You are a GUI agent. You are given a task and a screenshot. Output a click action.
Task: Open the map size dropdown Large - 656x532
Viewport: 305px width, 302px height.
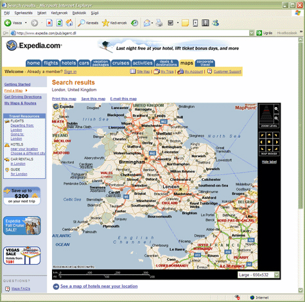coord(258,275)
